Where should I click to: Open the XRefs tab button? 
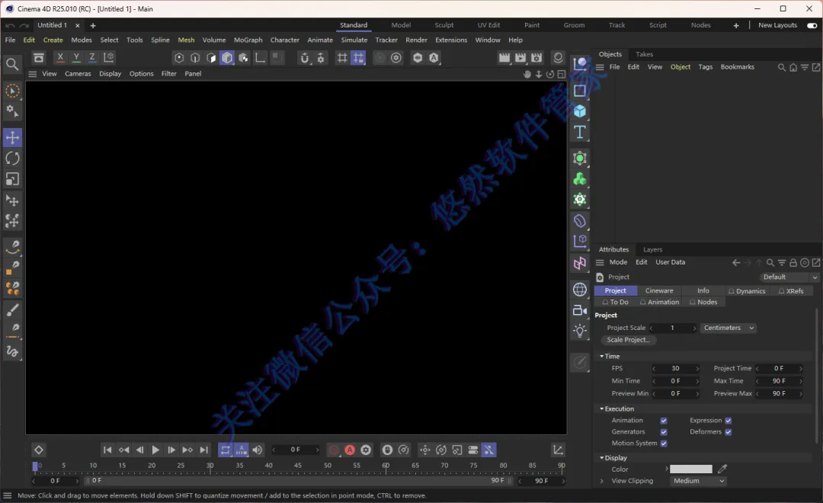(791, 291)
